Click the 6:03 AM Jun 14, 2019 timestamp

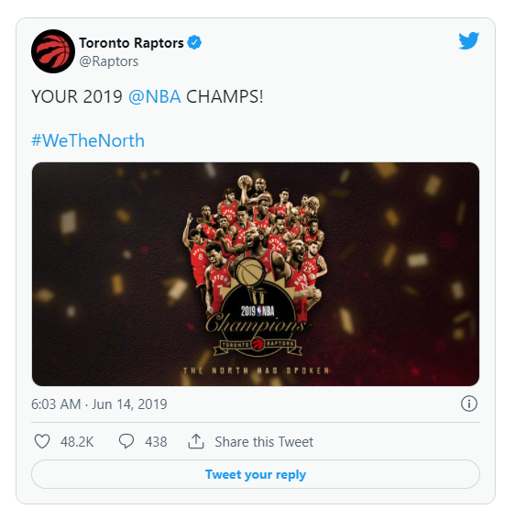pos(99,404)
